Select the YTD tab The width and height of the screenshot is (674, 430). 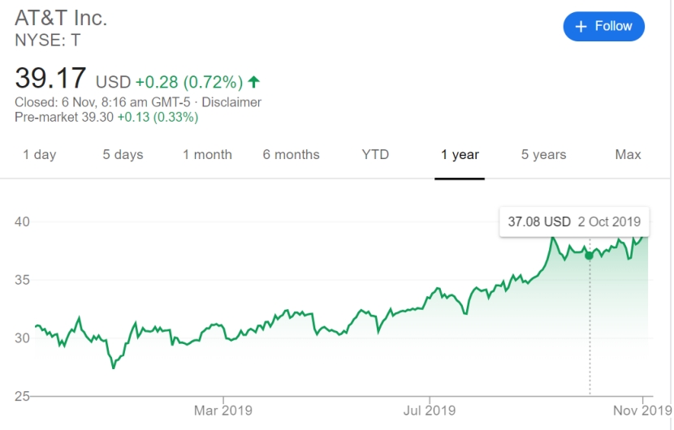coord(375,154)
